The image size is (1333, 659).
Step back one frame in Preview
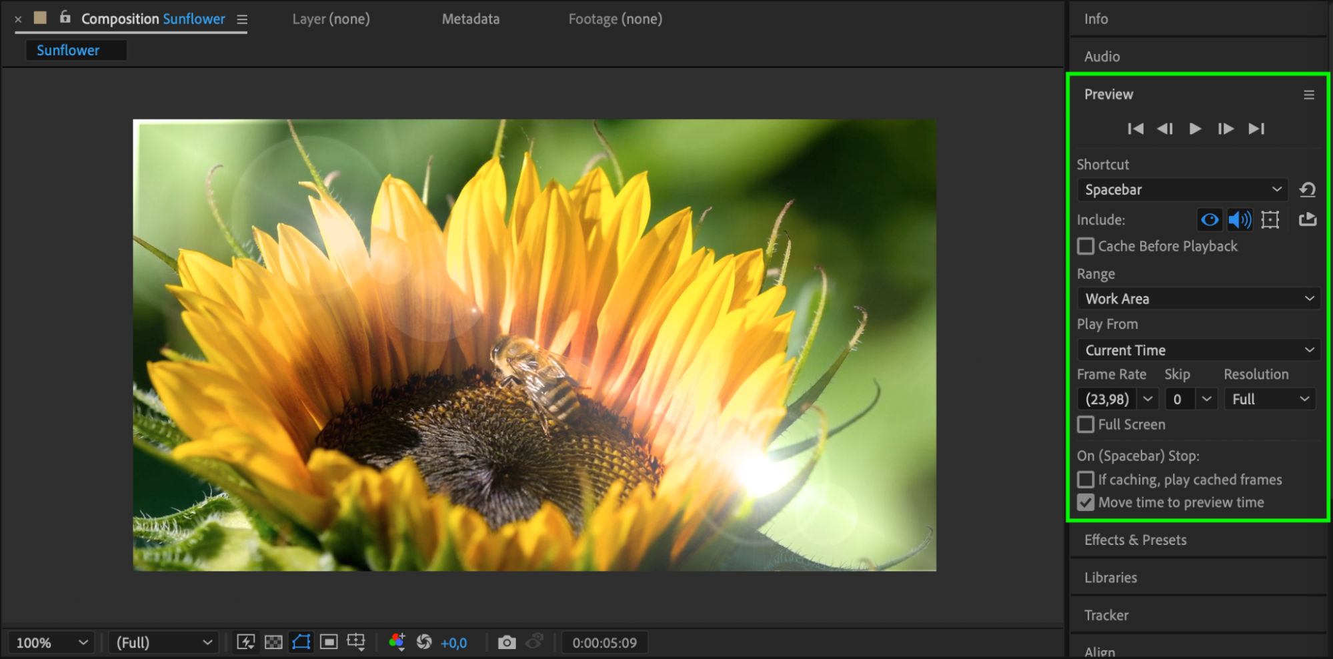tap(1165, 129)
